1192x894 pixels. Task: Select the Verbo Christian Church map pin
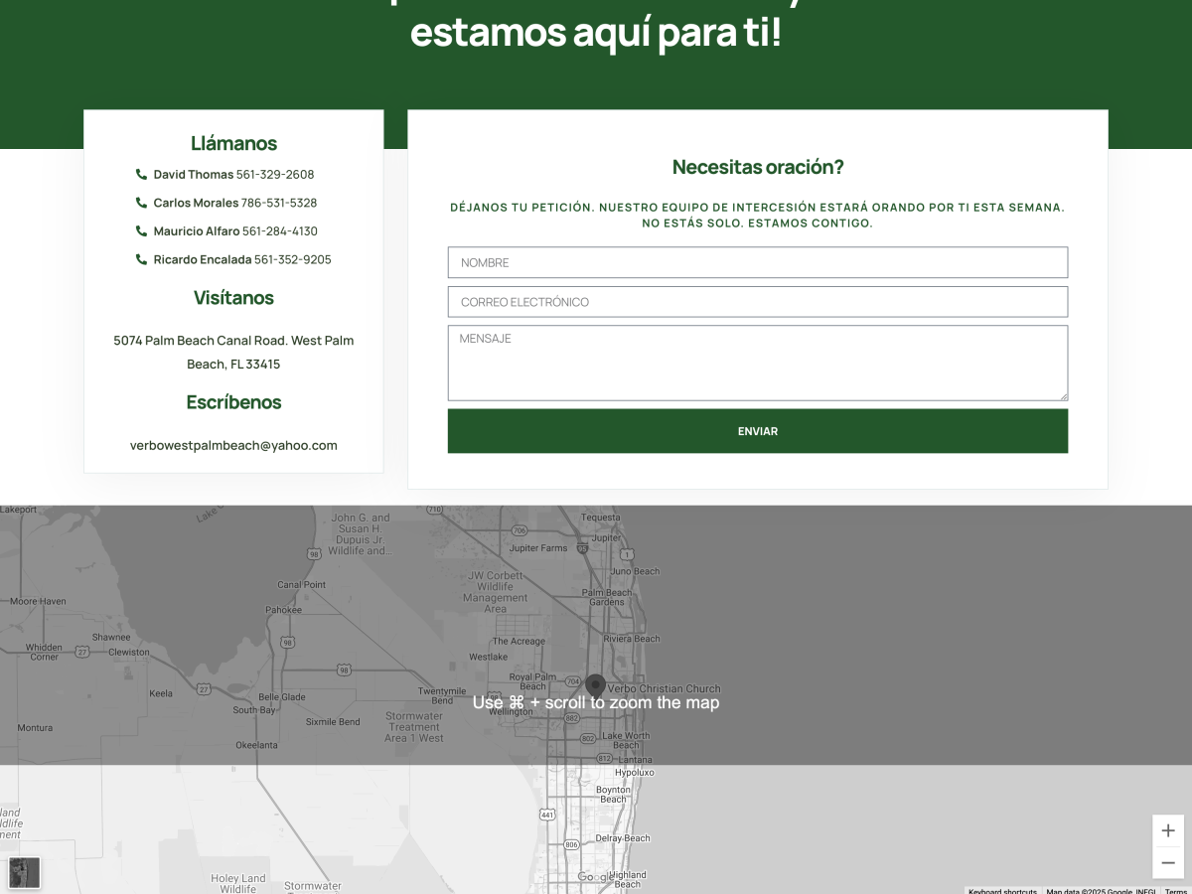[x=595, y=685]
